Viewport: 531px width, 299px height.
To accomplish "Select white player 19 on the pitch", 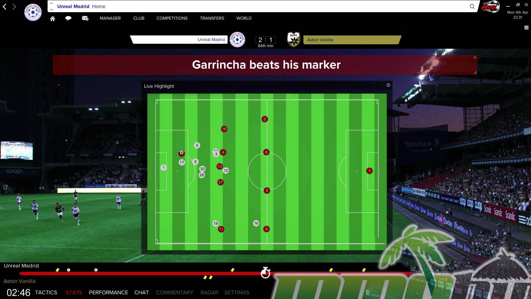I will click(x=215, y=223).
